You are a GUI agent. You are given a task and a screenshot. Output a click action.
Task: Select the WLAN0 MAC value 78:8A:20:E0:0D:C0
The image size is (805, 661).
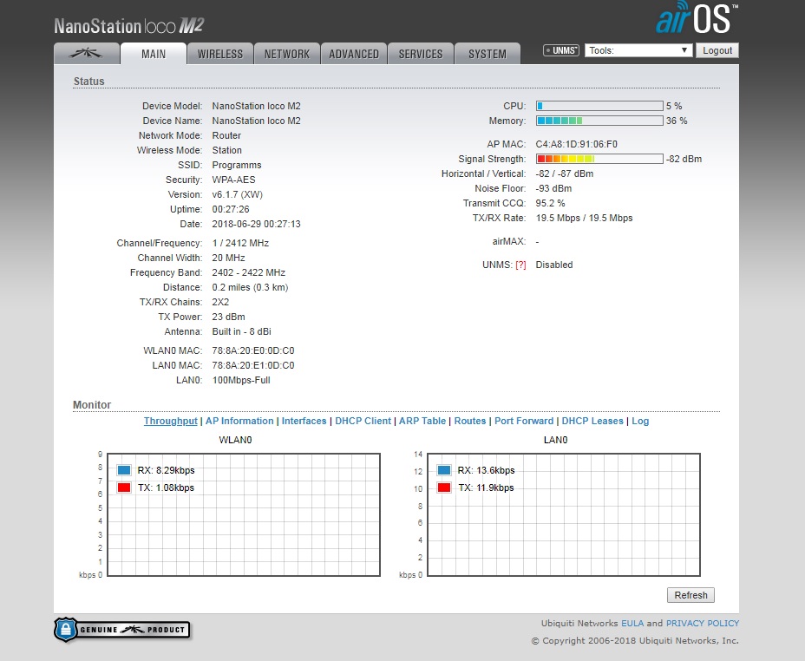coord(253,350)
